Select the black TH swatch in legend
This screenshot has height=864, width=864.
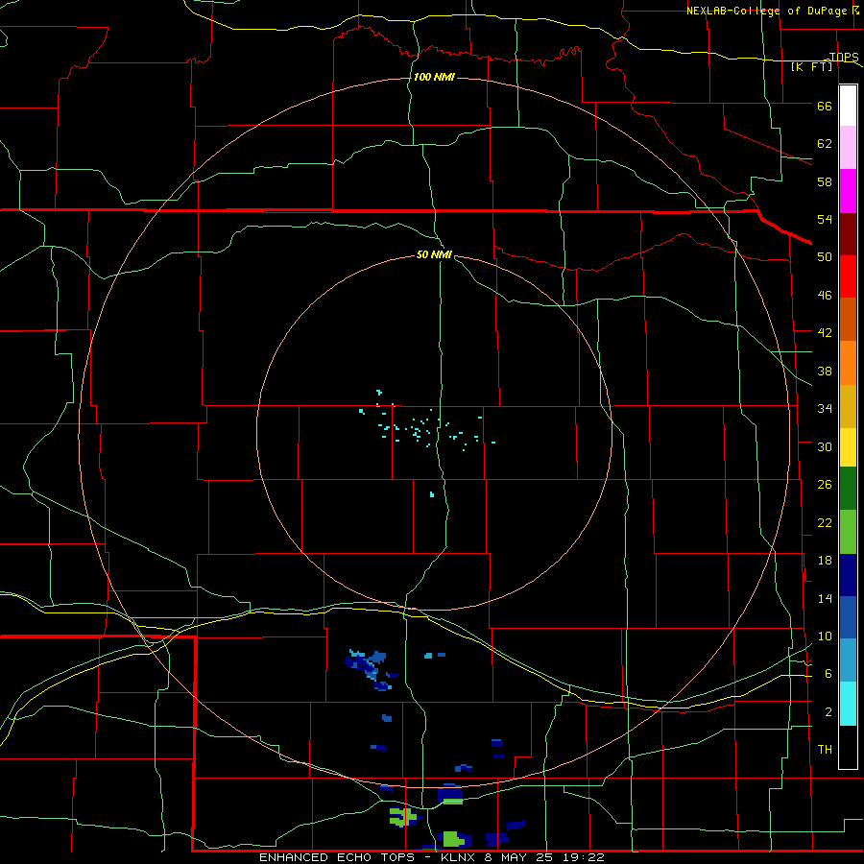[x=848, y=747]
